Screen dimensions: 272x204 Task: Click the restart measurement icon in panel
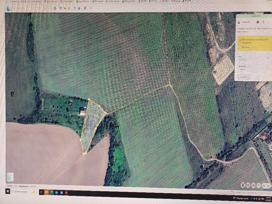point(263,22)
